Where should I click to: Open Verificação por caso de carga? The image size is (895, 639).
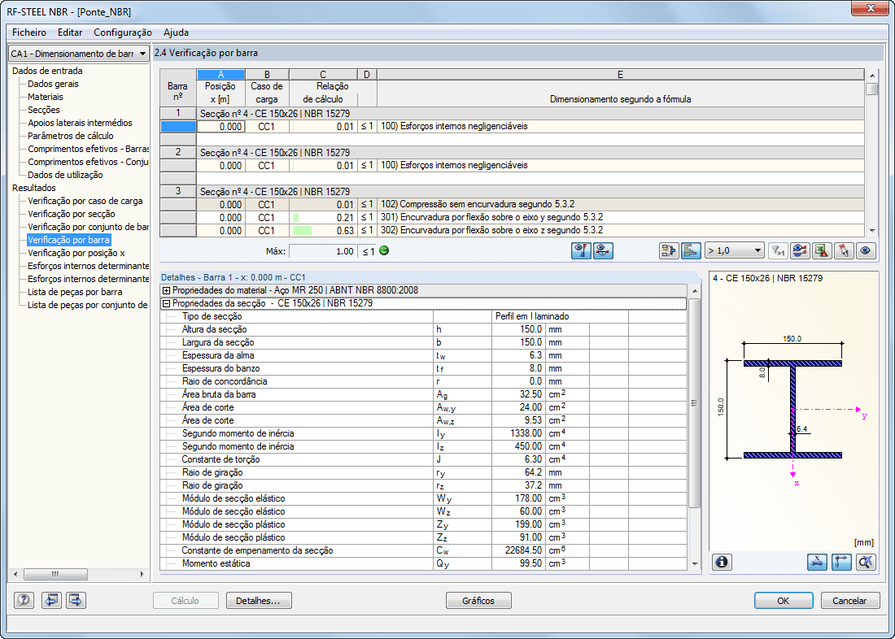pos(85,201)
